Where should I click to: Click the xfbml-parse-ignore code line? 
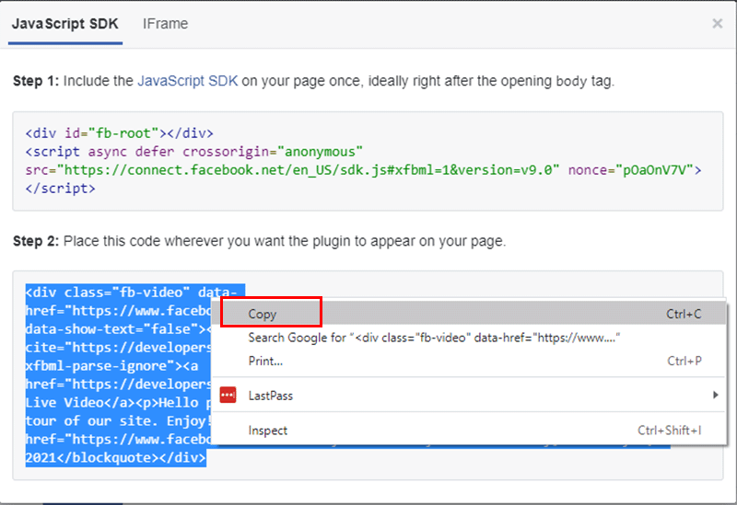[x=111, y=365]
